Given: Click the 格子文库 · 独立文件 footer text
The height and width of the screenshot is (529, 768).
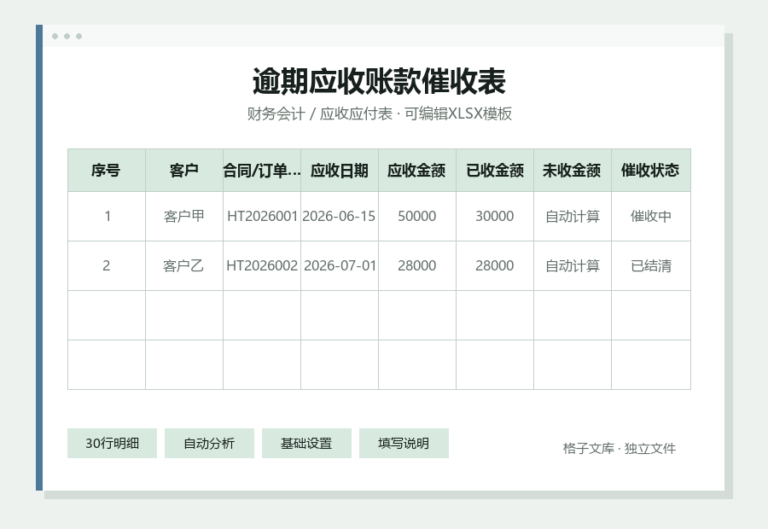Looking at the screenshot, I should point(620,448).
